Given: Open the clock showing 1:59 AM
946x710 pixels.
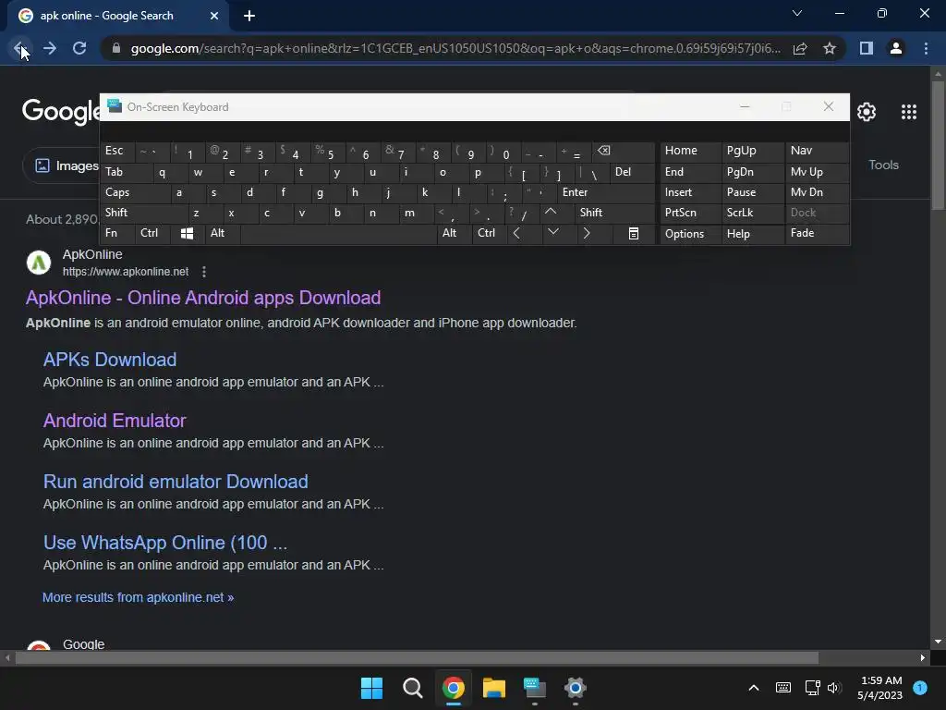Looking at the screenshot, I should (x=880, y=688).
